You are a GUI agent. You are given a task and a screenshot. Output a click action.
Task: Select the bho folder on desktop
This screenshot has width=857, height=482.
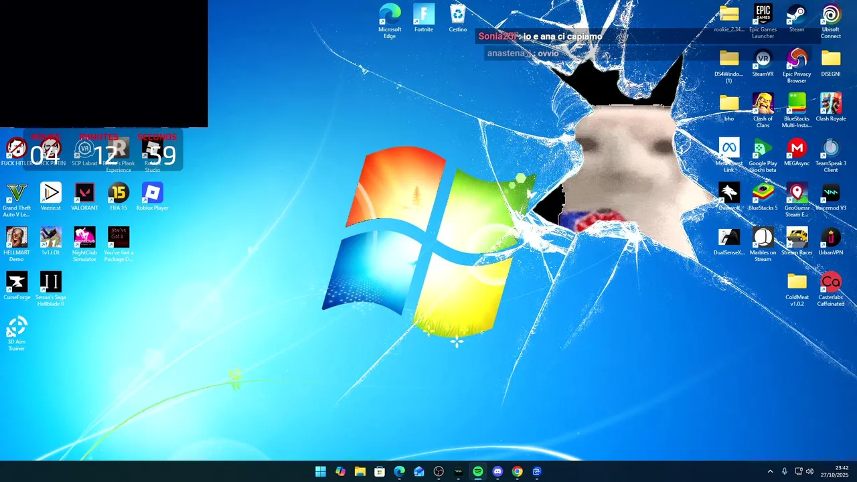tap(729, 108)
